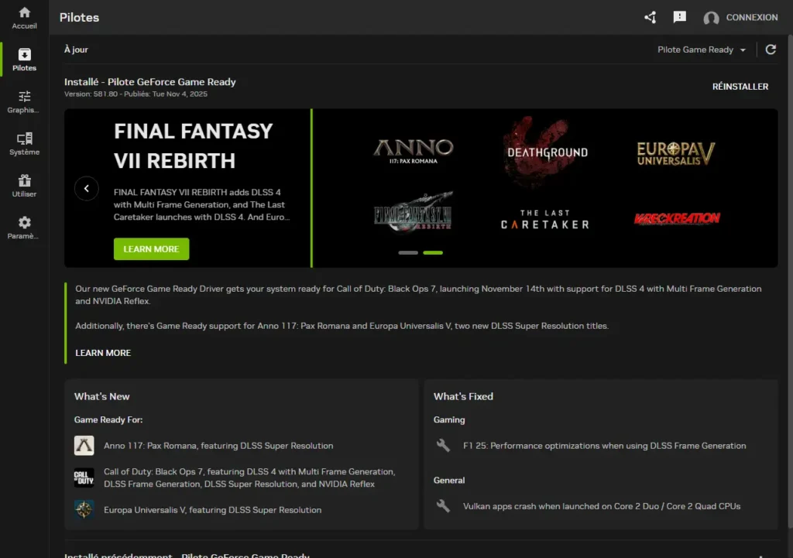
Task: Click the Call of Duty game icon
Action: tap(84, 478)
